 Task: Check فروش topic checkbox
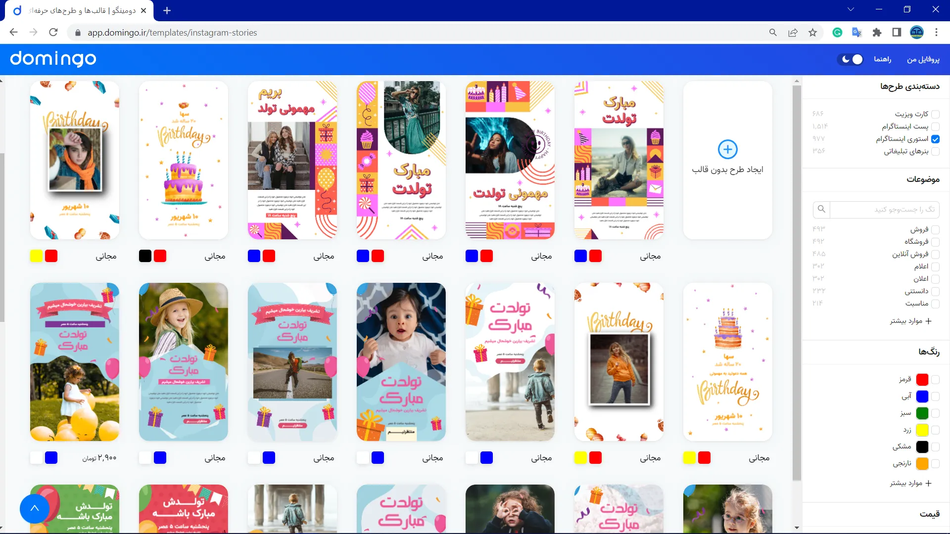pos(935,229)
